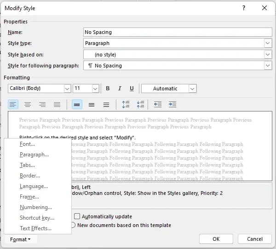The width and height of the screenshot is (276, 249).
Task: Click the Format menu button
Action: click(20, 239)
